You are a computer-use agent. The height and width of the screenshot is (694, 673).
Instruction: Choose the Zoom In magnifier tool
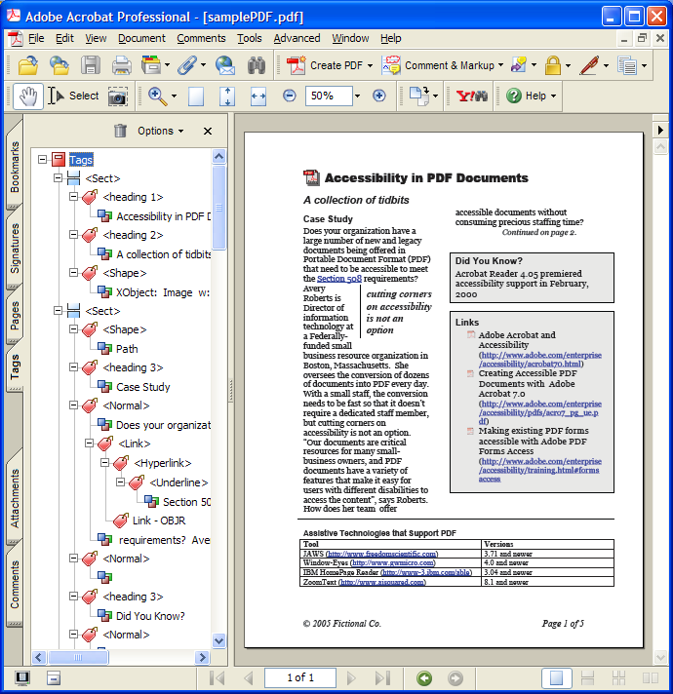point(158,96)
